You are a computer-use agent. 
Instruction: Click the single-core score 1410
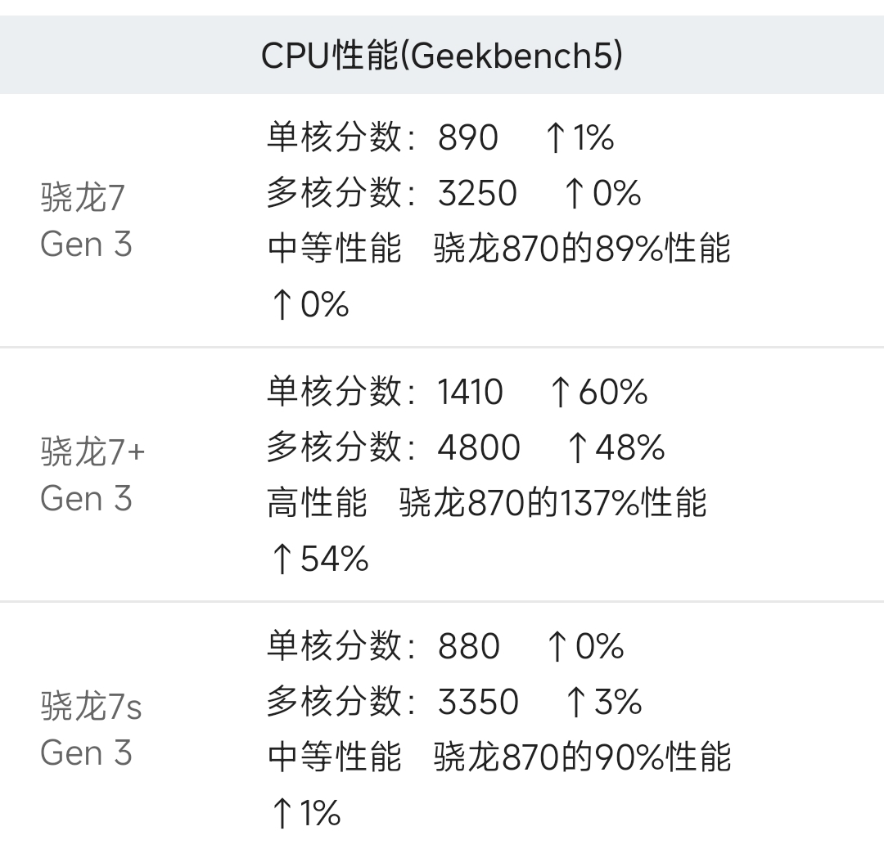tap(470, 392)
